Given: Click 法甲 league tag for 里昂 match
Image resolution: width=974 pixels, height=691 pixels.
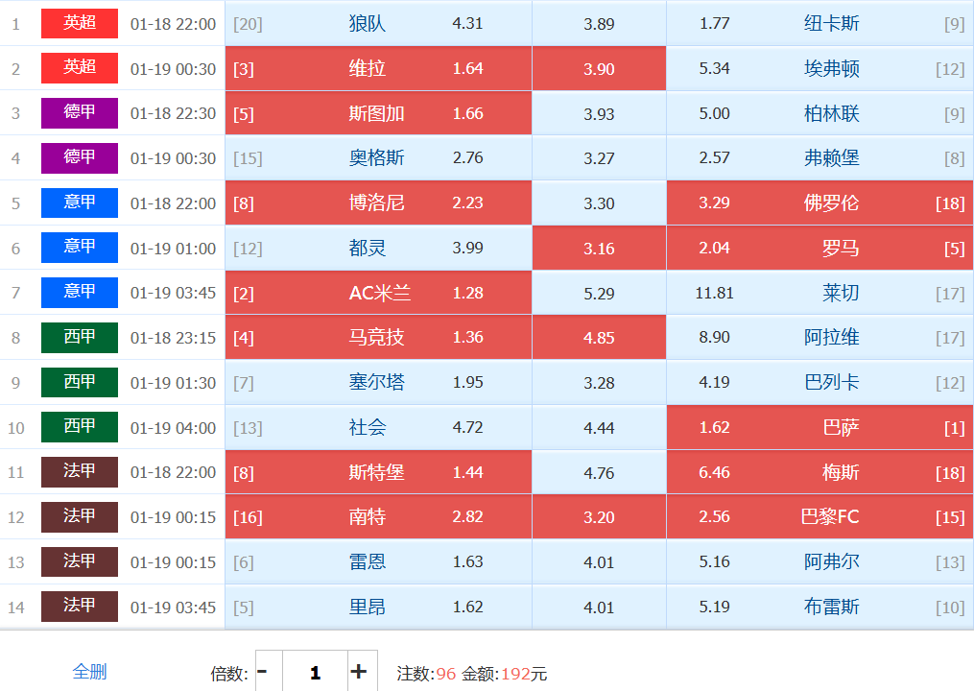Looking at the screenshot, I should [x=80, y=607].
